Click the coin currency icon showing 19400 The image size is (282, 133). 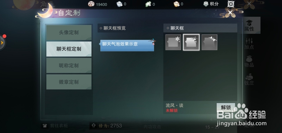tap(91, 4)
